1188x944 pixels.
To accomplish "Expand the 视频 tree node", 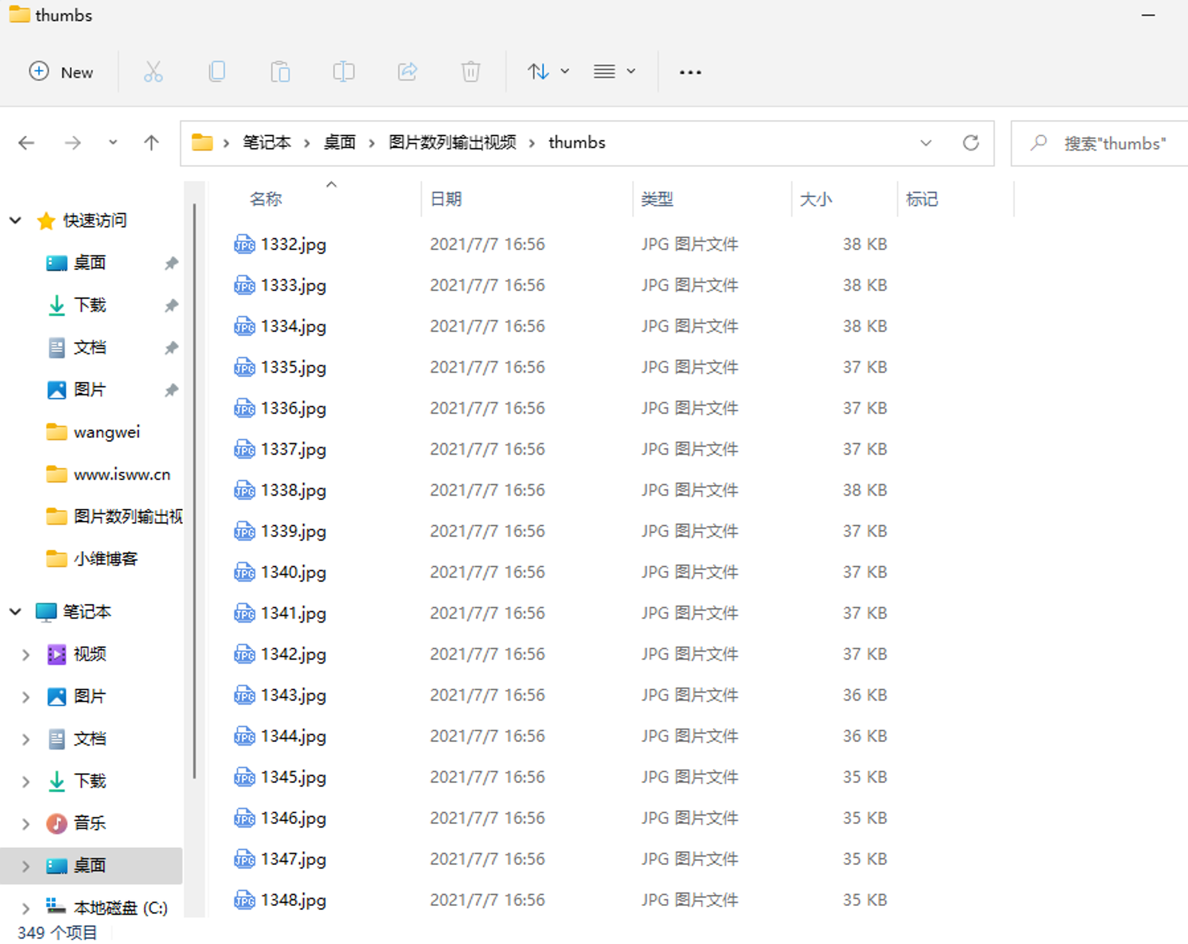I will click(26, 654).
